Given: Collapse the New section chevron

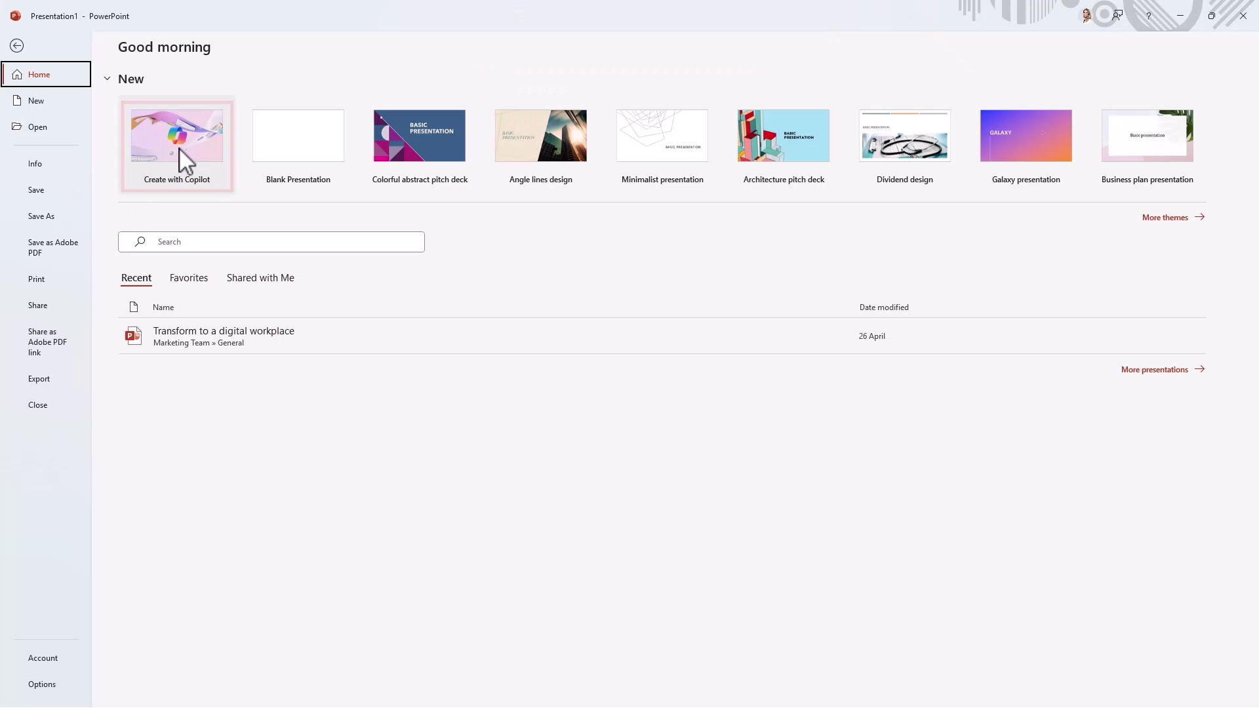Looking at the screenshot, I should point(107,79).
